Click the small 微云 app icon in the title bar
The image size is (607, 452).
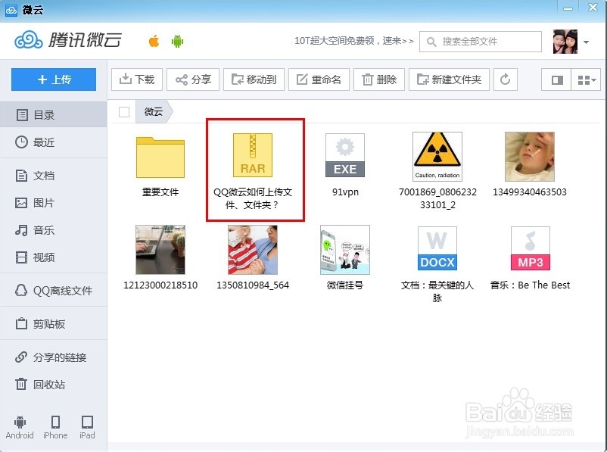click(x=11, y=10)
